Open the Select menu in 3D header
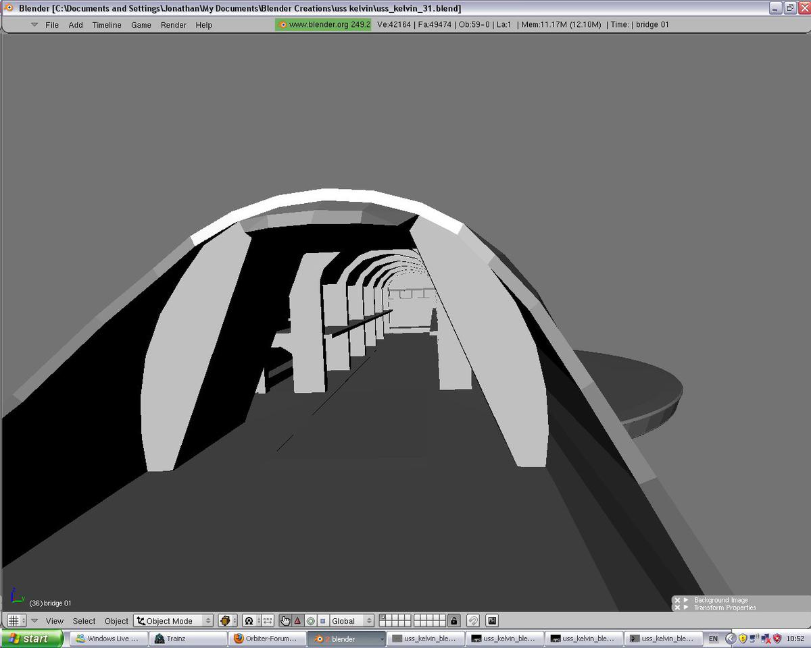Image resolution: width=811 pixels, height=648 pixels. click(84, 621)
